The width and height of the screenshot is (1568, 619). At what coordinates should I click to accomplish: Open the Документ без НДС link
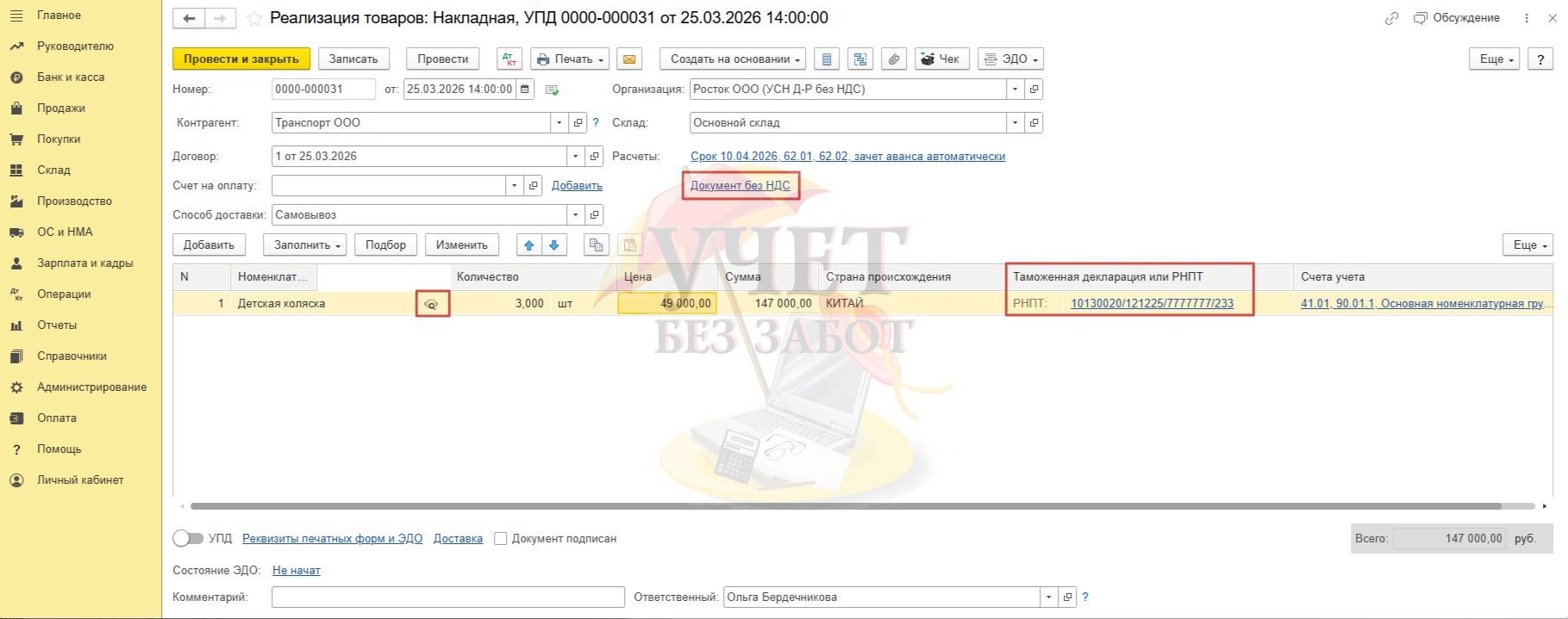[x=740, y=186]
